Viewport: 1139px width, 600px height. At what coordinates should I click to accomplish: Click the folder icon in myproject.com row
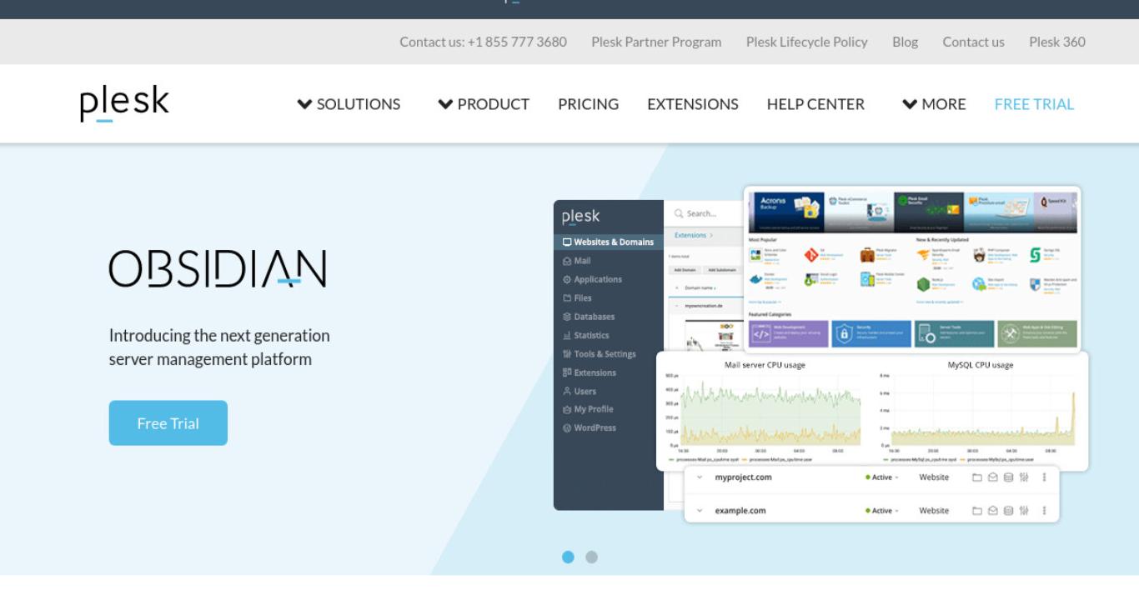click(x=977, y=477)
